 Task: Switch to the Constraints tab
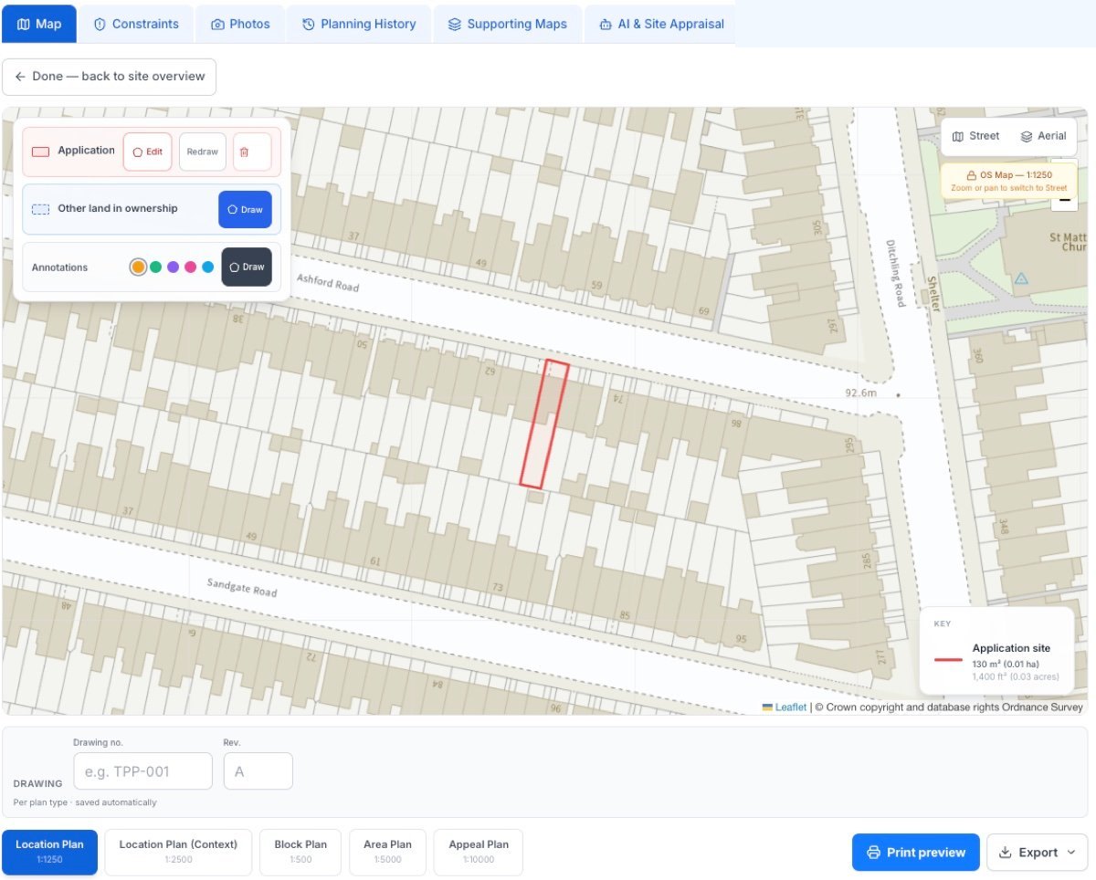click(136, 24)
